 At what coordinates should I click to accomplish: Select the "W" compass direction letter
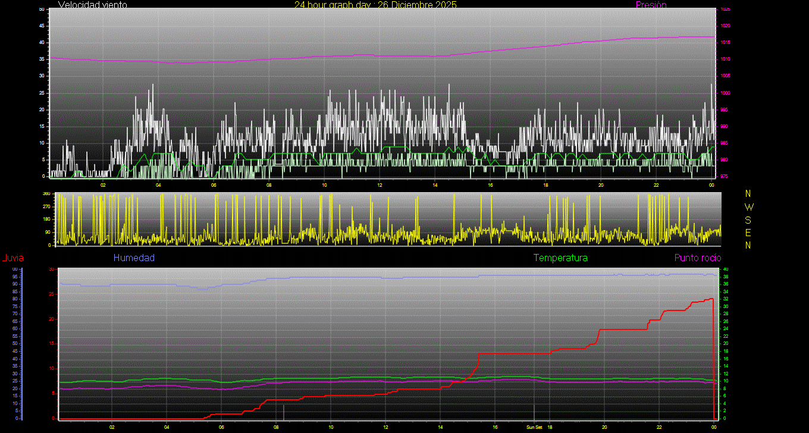click(x=748, y=207)
